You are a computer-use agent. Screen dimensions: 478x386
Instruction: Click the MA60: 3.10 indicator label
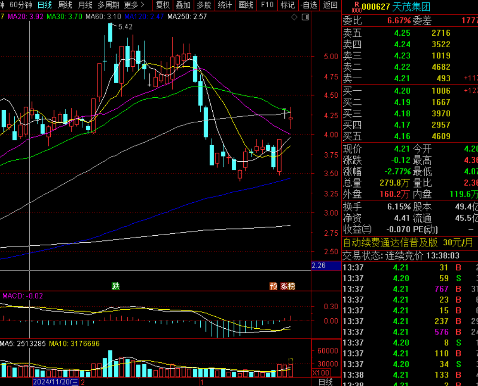coord(103,17)
